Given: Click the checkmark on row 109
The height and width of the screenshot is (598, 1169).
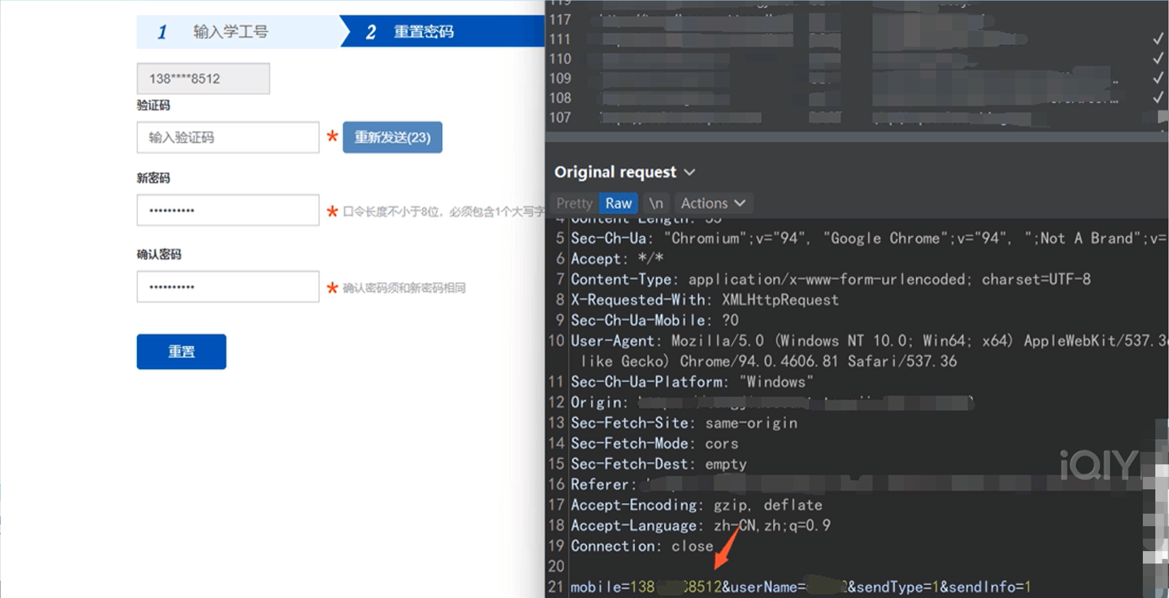Looking at the screenshot, I should coord(1158,78).
